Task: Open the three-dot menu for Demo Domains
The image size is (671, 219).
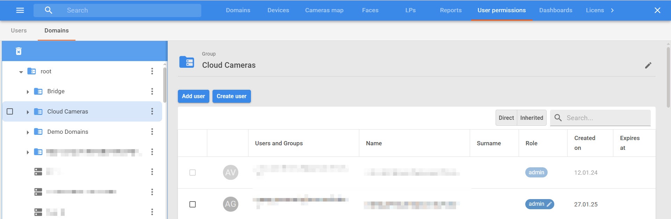Action: [x=152, y=132]
